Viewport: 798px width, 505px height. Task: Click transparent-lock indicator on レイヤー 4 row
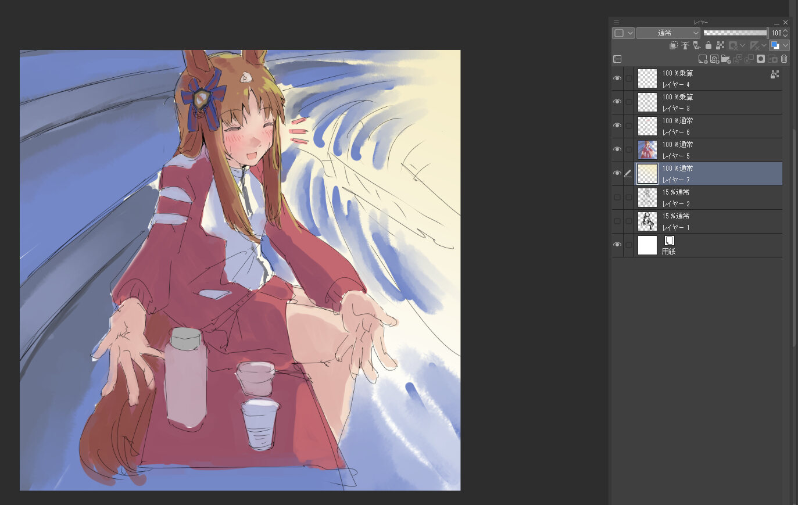click(x=775, y=74)
